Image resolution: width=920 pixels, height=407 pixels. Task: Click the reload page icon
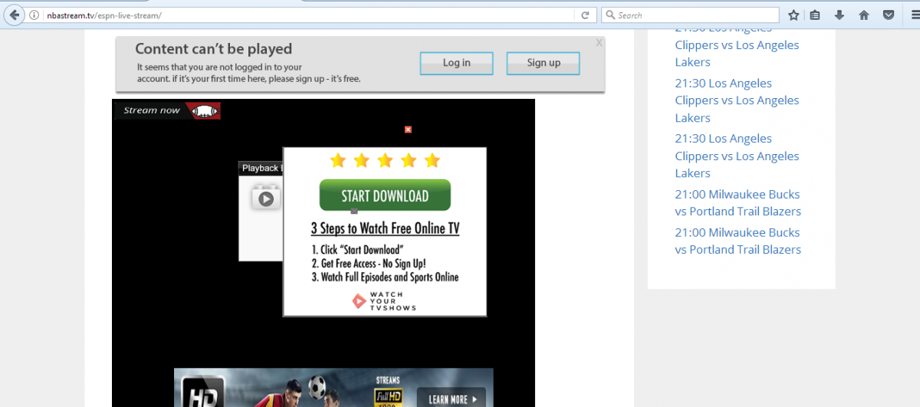[585, 15]
